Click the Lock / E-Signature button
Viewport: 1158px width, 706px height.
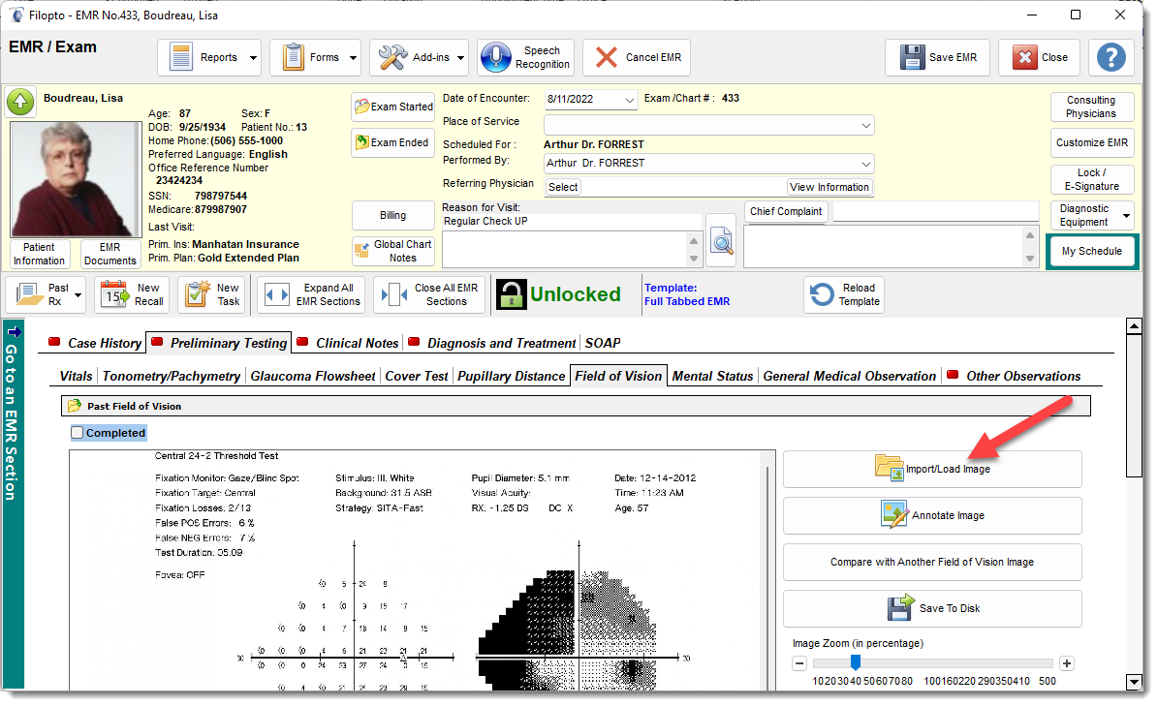coord(1091,179)
